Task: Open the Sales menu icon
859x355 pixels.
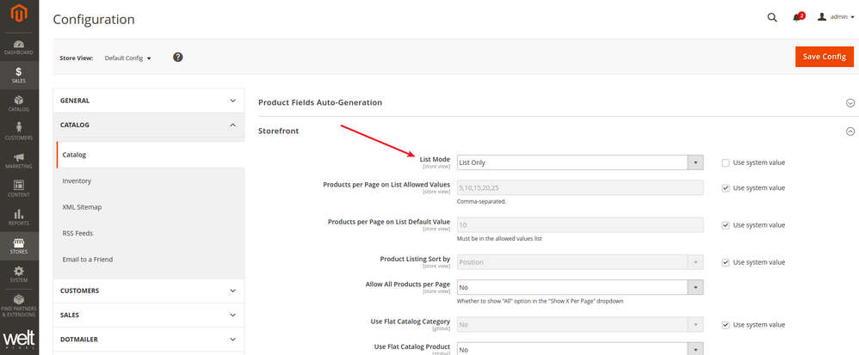Action: pos(19,76)
